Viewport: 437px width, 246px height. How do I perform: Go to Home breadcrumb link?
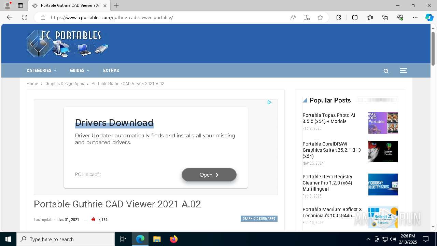[32, 84]
